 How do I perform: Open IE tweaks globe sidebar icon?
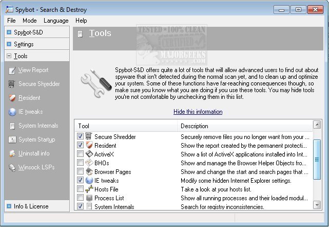(x=12, y=112)
